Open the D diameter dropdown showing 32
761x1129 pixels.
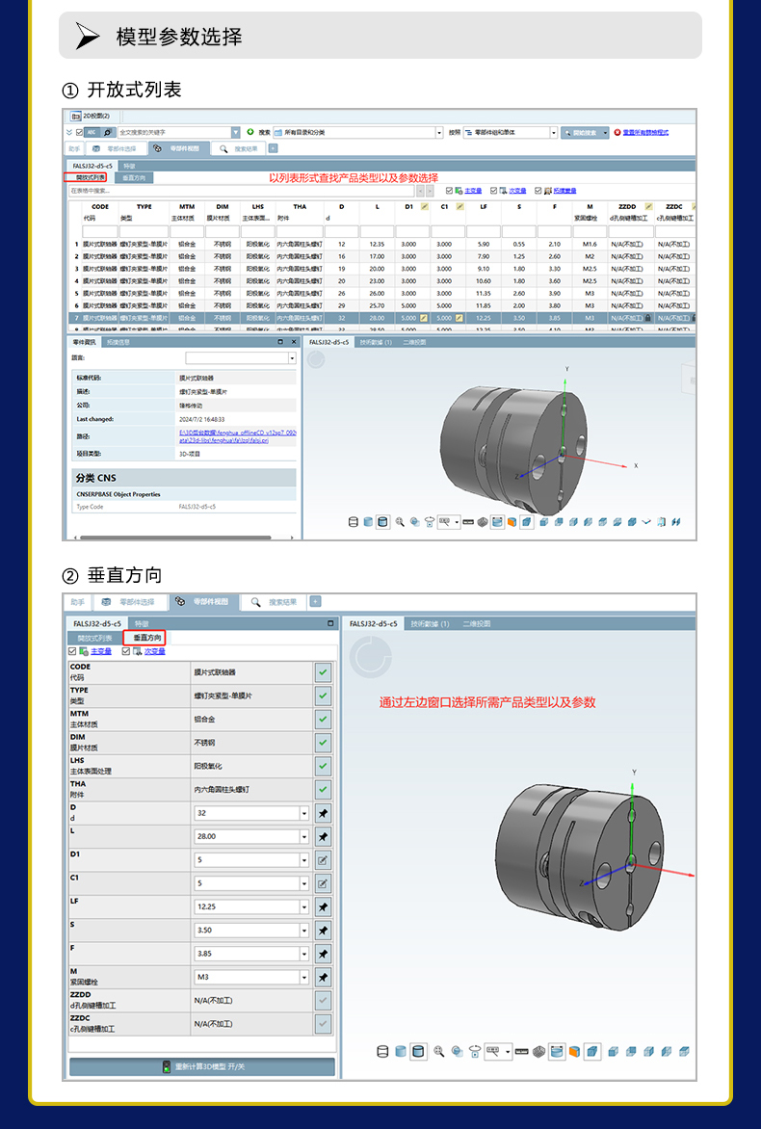pyautogui.click(x=304, y=813)
